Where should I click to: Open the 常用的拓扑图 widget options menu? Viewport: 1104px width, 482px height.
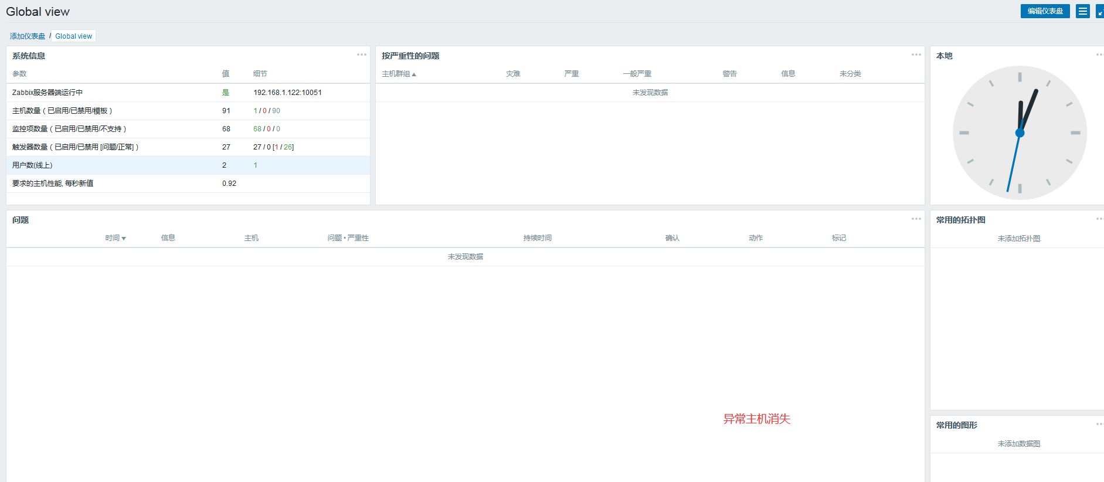pos(1099,219)
